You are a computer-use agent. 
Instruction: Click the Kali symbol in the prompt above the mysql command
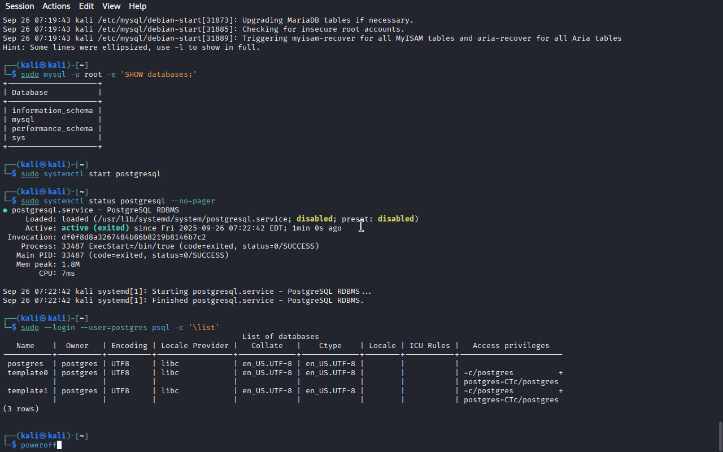tap(42, 66)
